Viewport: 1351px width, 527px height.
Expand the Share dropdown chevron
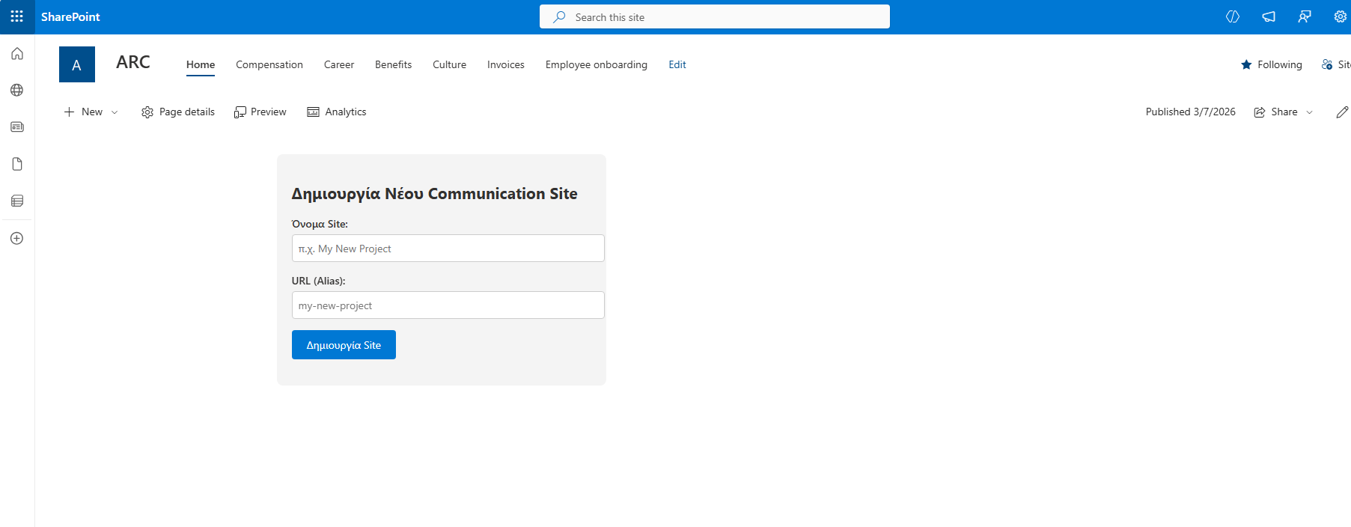(x=1309, y=112)
